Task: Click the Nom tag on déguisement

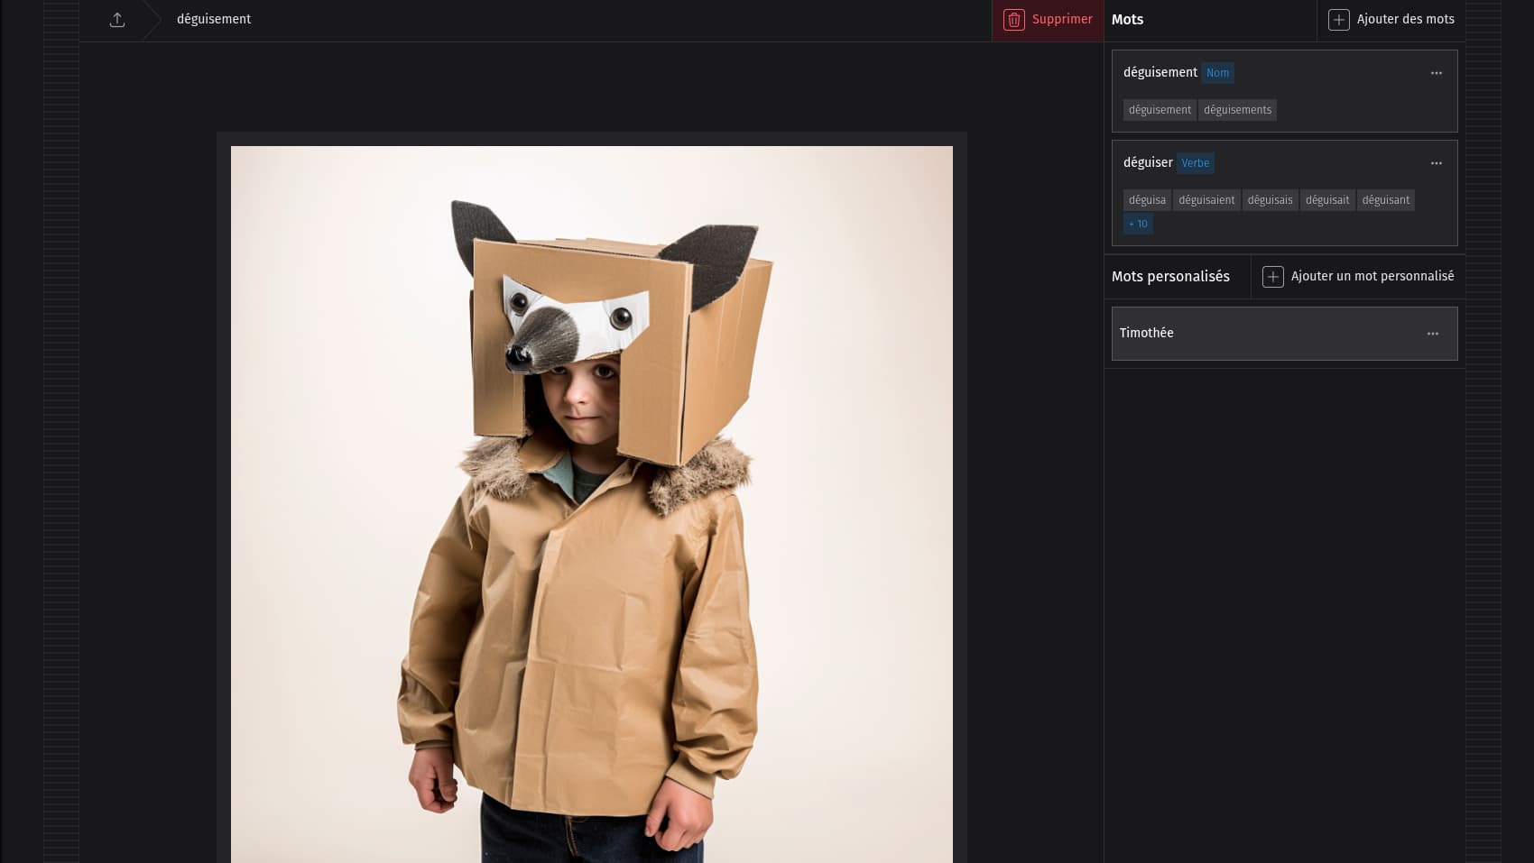Action: point(1217,73)
